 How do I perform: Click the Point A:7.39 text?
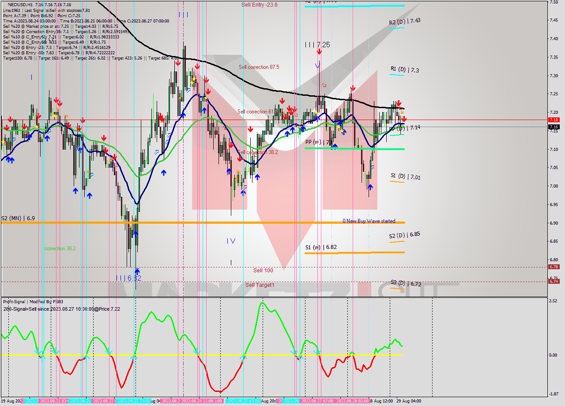coord(15,15)
